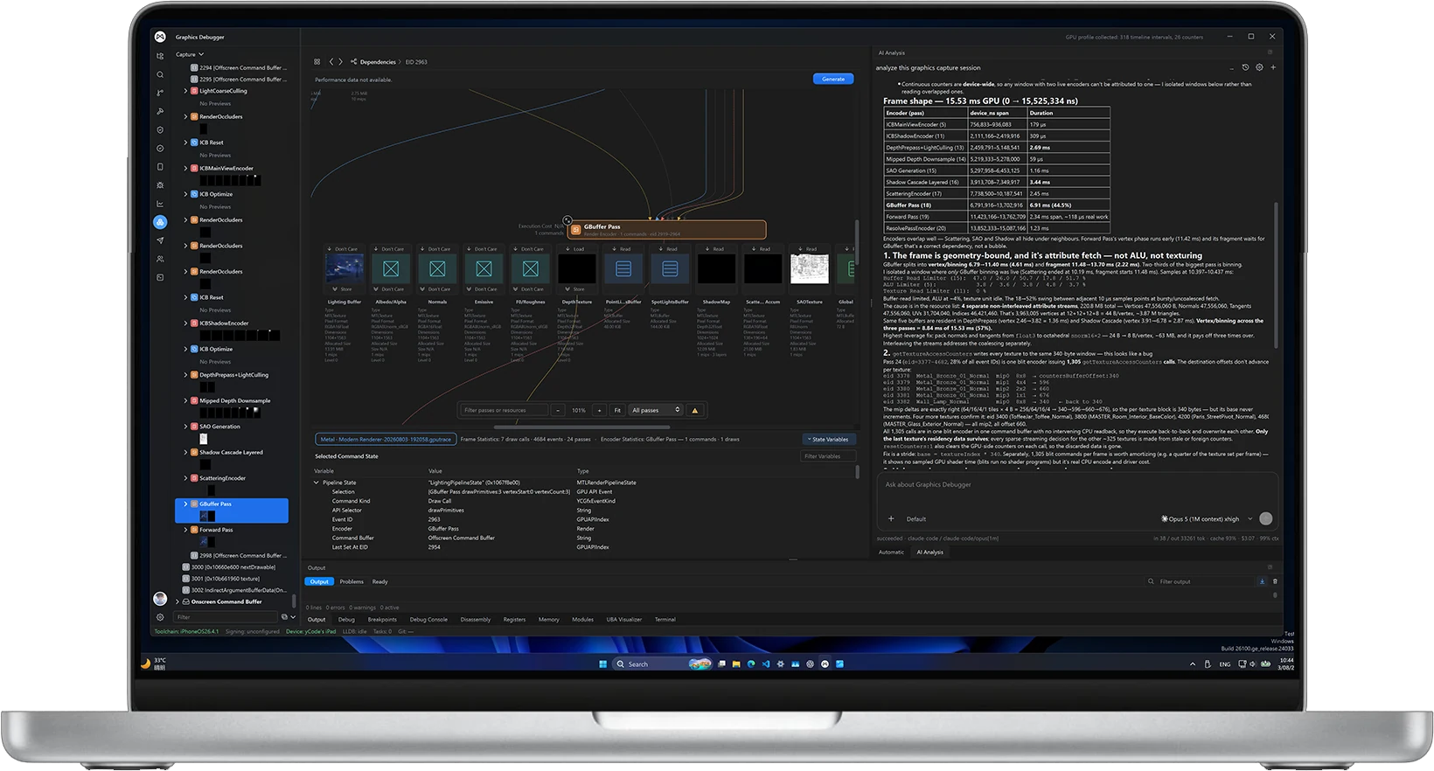1434x771 pixels.
Task: Switch to the Debug Console bottom tab
Action: [x=428, y=620]
